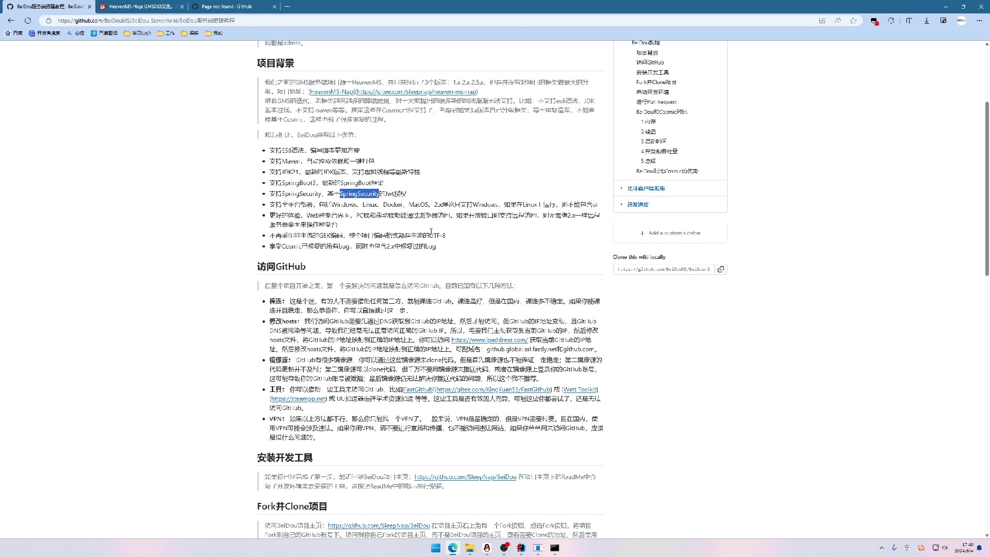Open the extension icon with the red badge
The image size is (990, 557).
click(x=874, y=21)
